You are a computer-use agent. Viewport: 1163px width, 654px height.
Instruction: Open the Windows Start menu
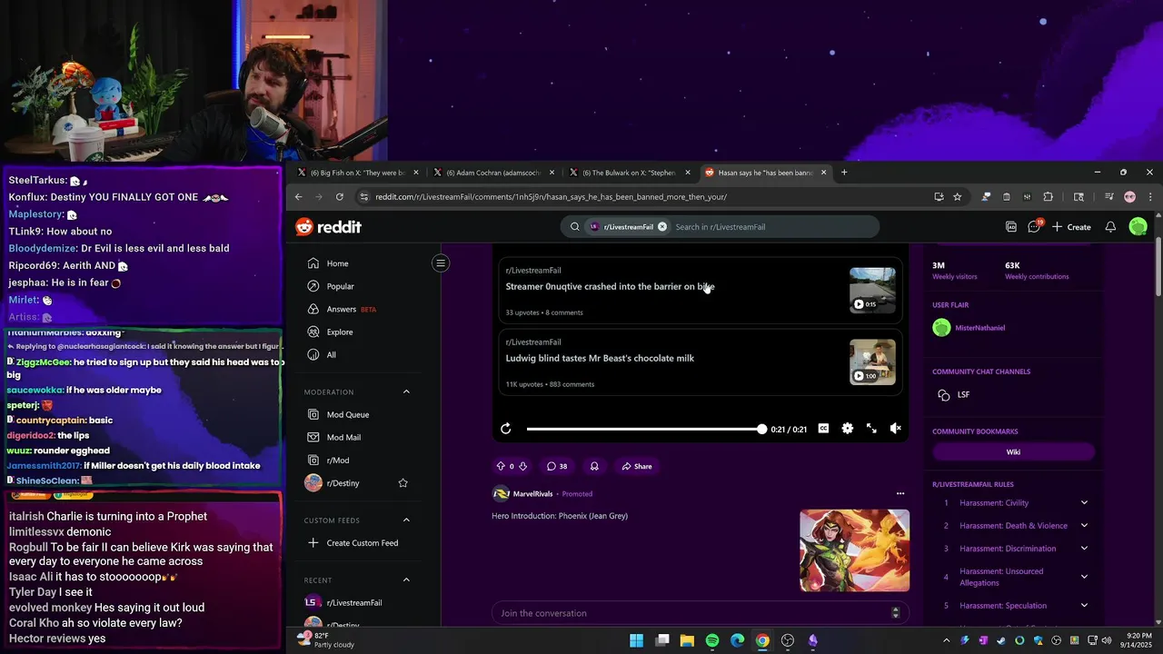coord(636,640)
